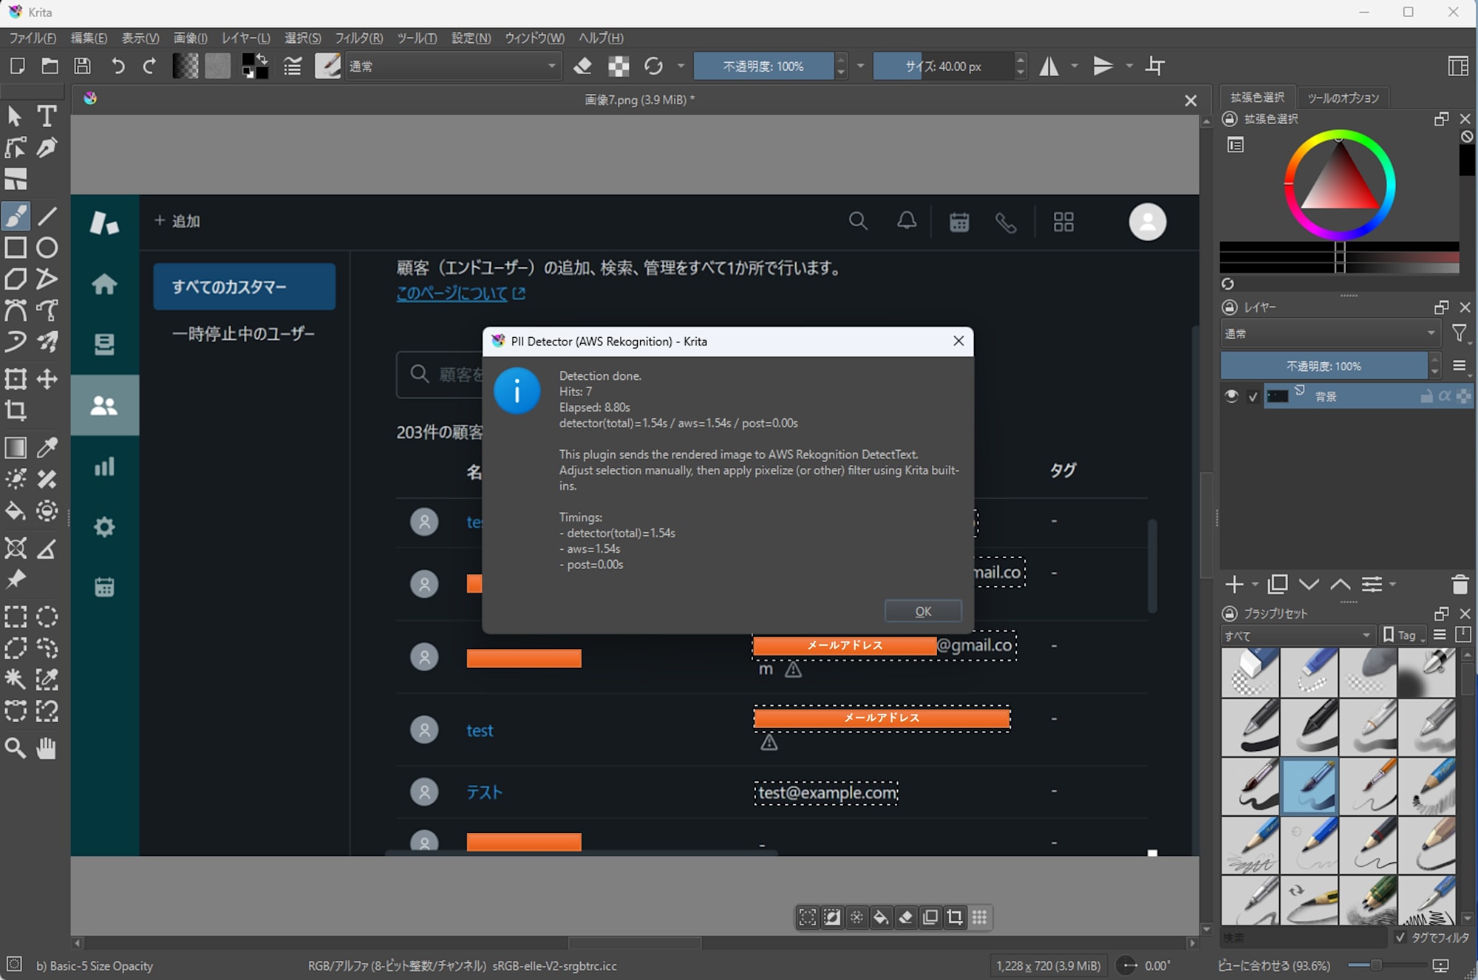
Task: Click horizontal mirror tool icon
Action: click(x=1049, y=67)
